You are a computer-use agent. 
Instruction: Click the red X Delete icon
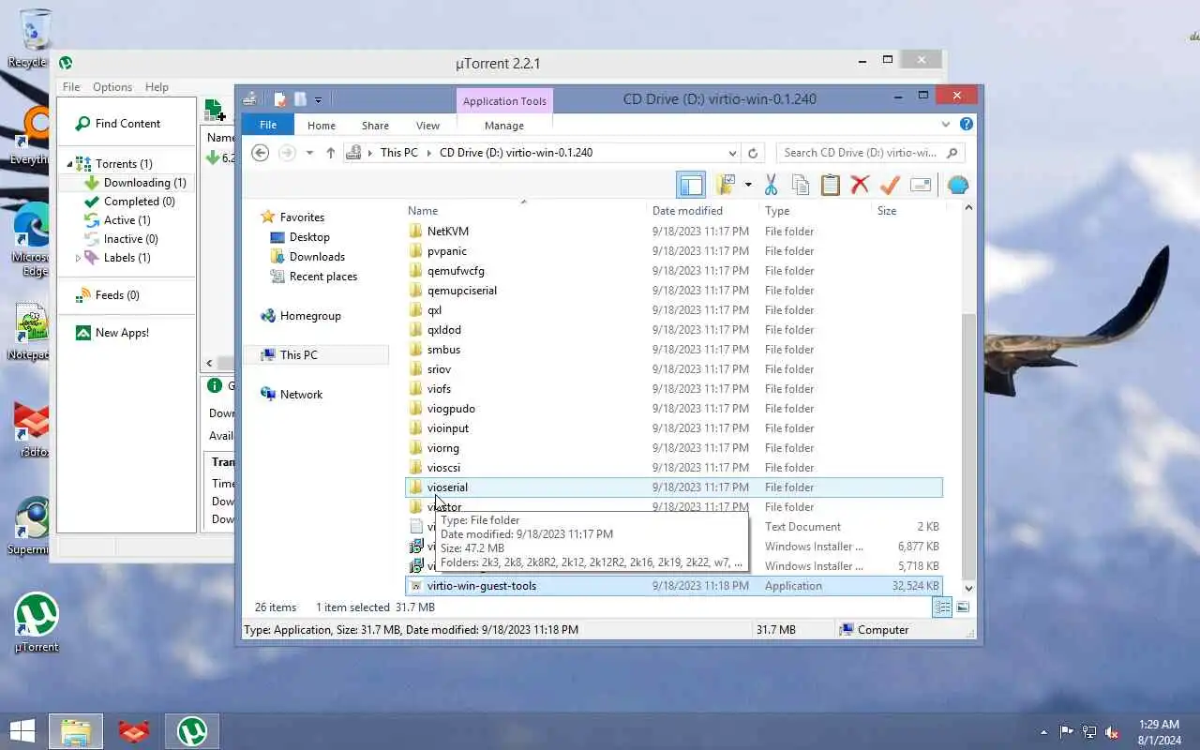pyautogui.click(x=860, y=185)
